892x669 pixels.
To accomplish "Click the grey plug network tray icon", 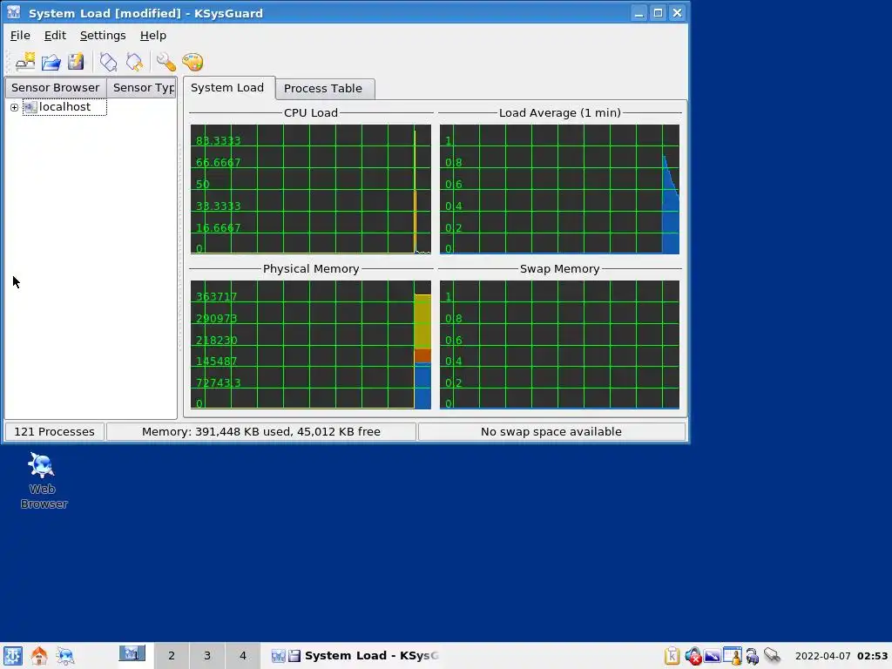I will click(772, 656).
